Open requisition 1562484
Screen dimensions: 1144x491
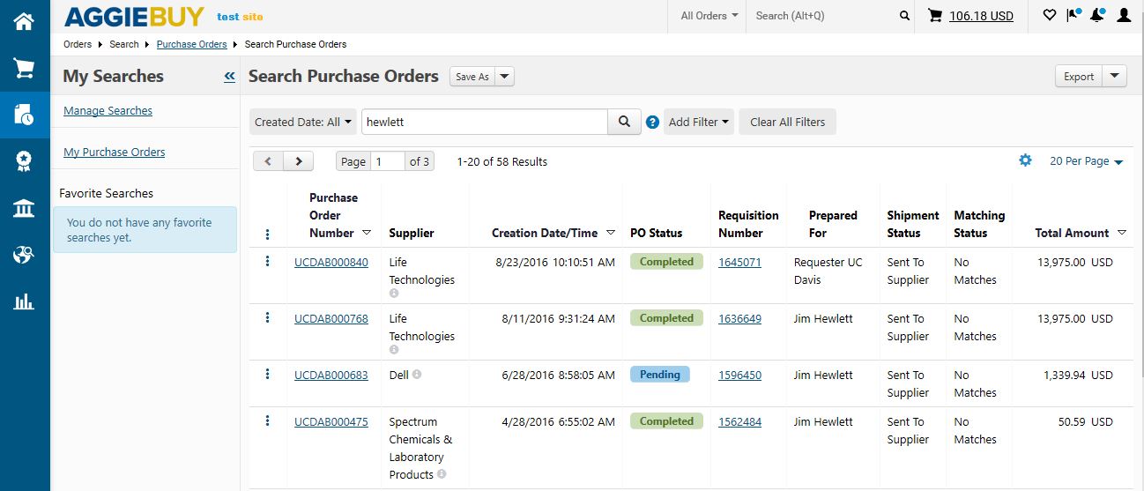click(739, 421)
